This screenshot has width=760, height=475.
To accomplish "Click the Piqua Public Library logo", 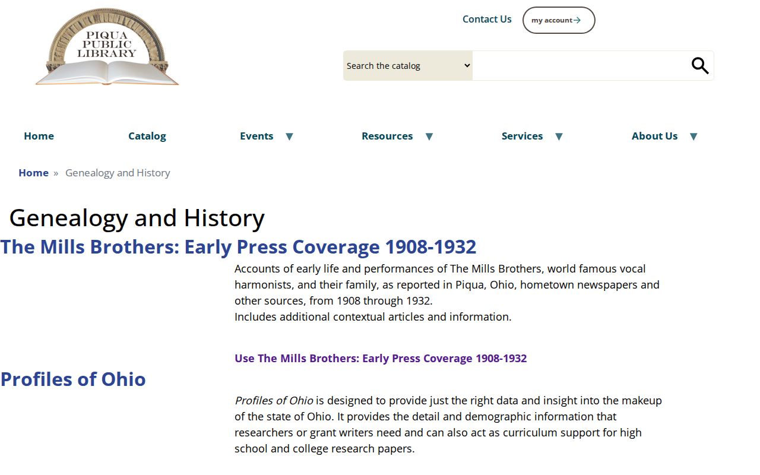I will [x=107, y=47].
